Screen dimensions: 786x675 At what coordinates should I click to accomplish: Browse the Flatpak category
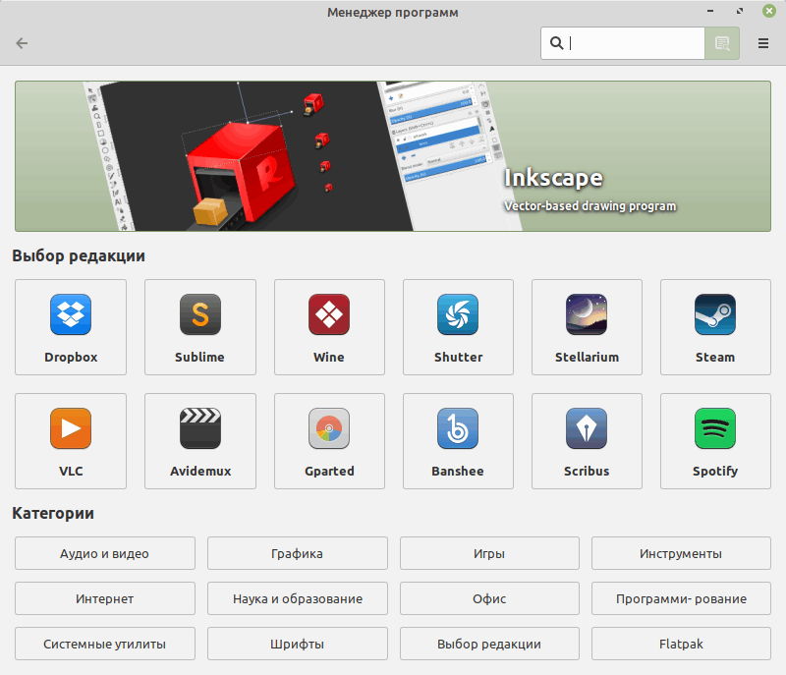point(681,644)
